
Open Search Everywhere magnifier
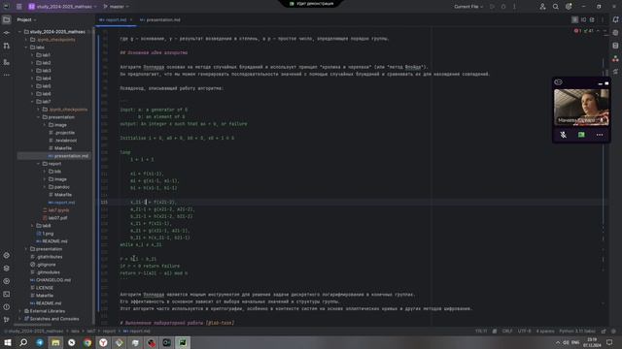coord(556,7)
